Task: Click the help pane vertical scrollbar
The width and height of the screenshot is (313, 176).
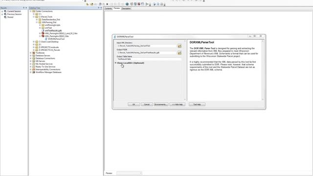Action: click(263, 70)
